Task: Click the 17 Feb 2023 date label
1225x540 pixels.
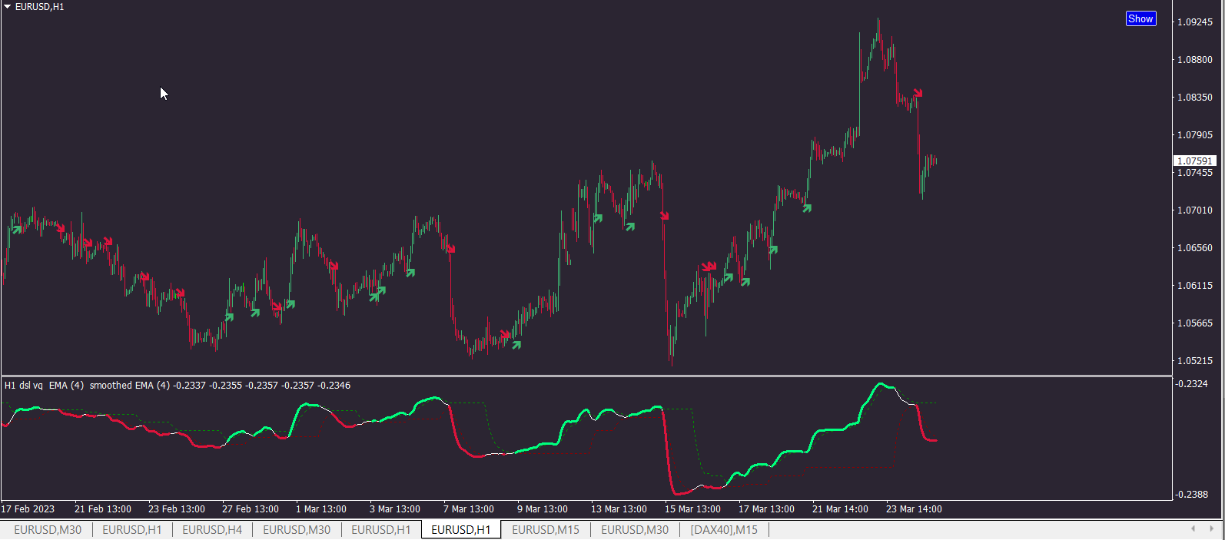Action: pyautogui.click(x=28, y=509)
